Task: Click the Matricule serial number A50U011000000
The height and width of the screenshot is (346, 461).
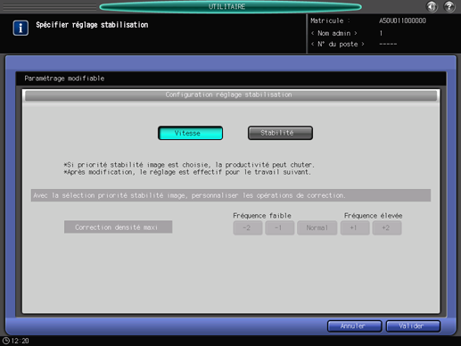Action: [402, 21]
